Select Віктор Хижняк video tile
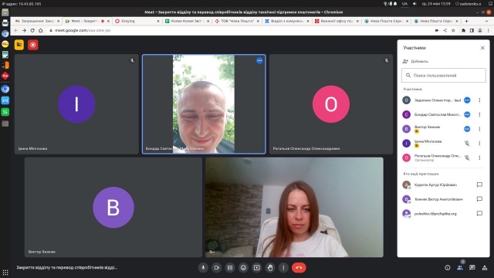494x278 pixels. [x=113, y=208]
